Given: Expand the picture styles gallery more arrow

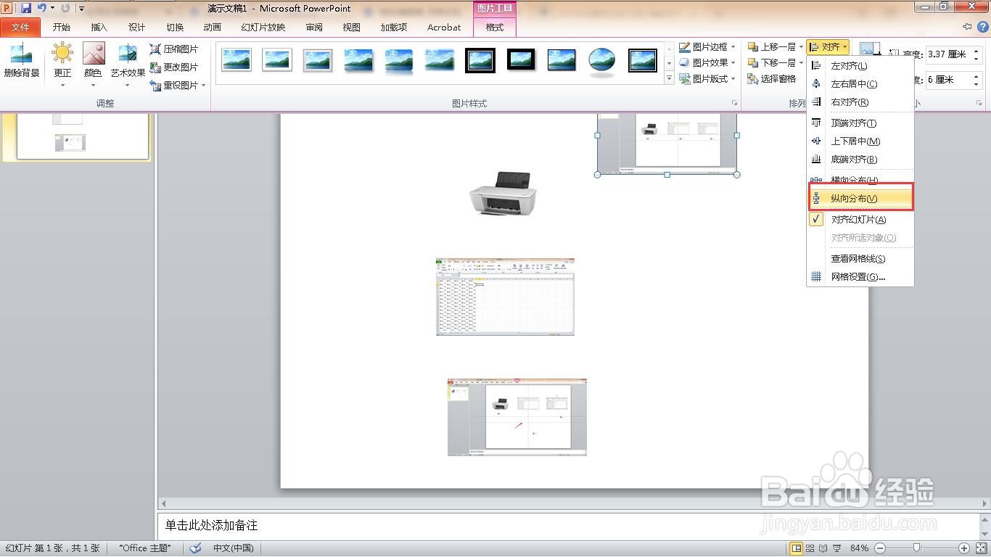Looking at the screenshot, I should (670, 79).
